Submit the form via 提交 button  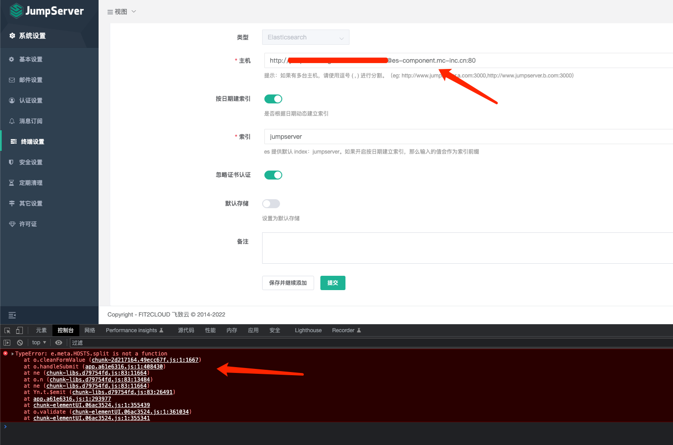pos(332,283)
